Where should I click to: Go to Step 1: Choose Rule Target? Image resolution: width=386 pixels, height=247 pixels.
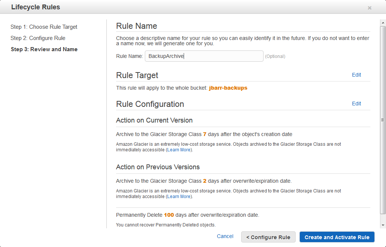[44, 27]
